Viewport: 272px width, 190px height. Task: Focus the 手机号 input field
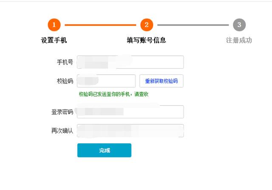[130, 62]
